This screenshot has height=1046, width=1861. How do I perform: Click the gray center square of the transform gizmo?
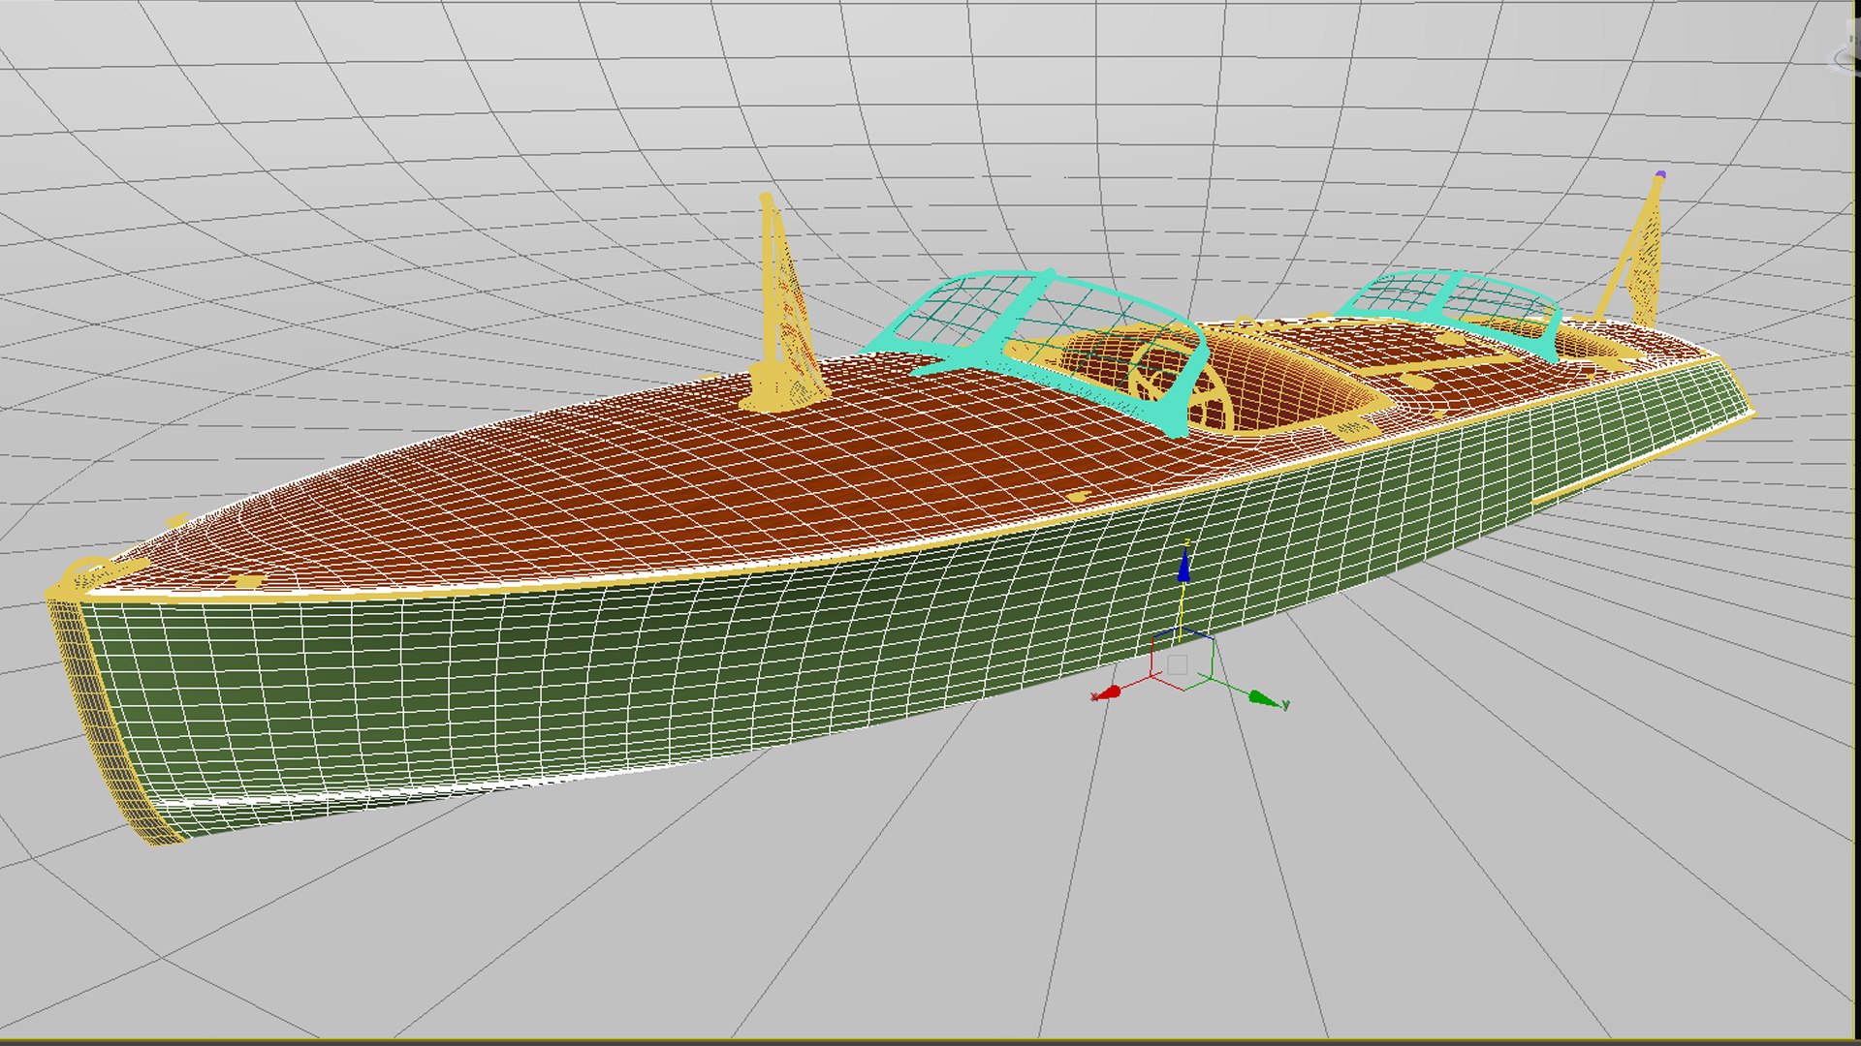[x=1177, y=664]
